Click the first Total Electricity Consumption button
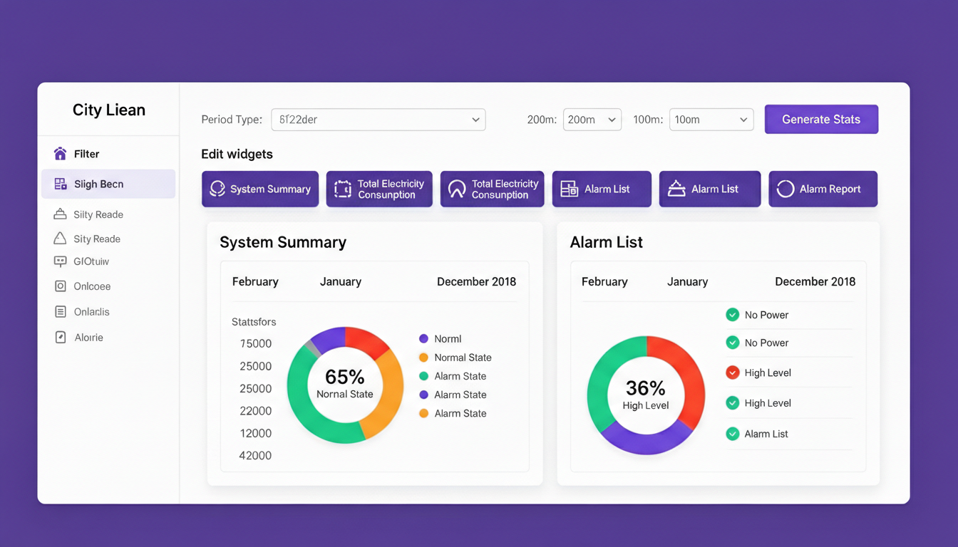This screenshot has width=958, height=547. [x=379, y=189]
